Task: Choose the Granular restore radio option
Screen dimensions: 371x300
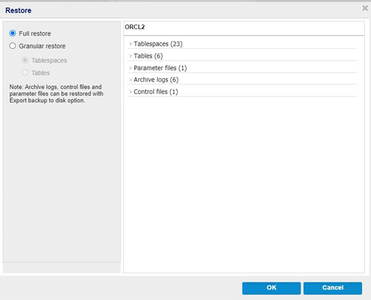Action: (x=12, y=46)
